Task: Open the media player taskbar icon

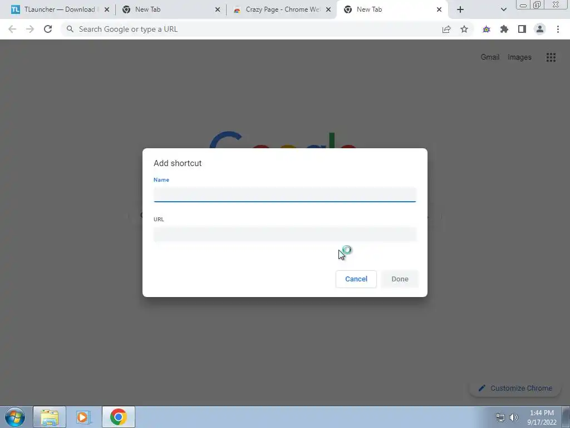Action: click(x=83, y=417)
